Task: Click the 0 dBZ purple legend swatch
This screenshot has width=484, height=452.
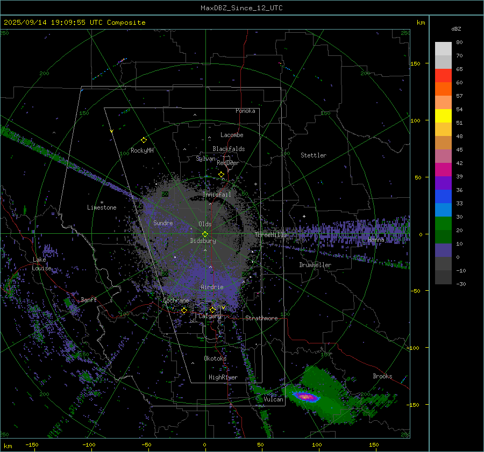Action: point(443,250)
